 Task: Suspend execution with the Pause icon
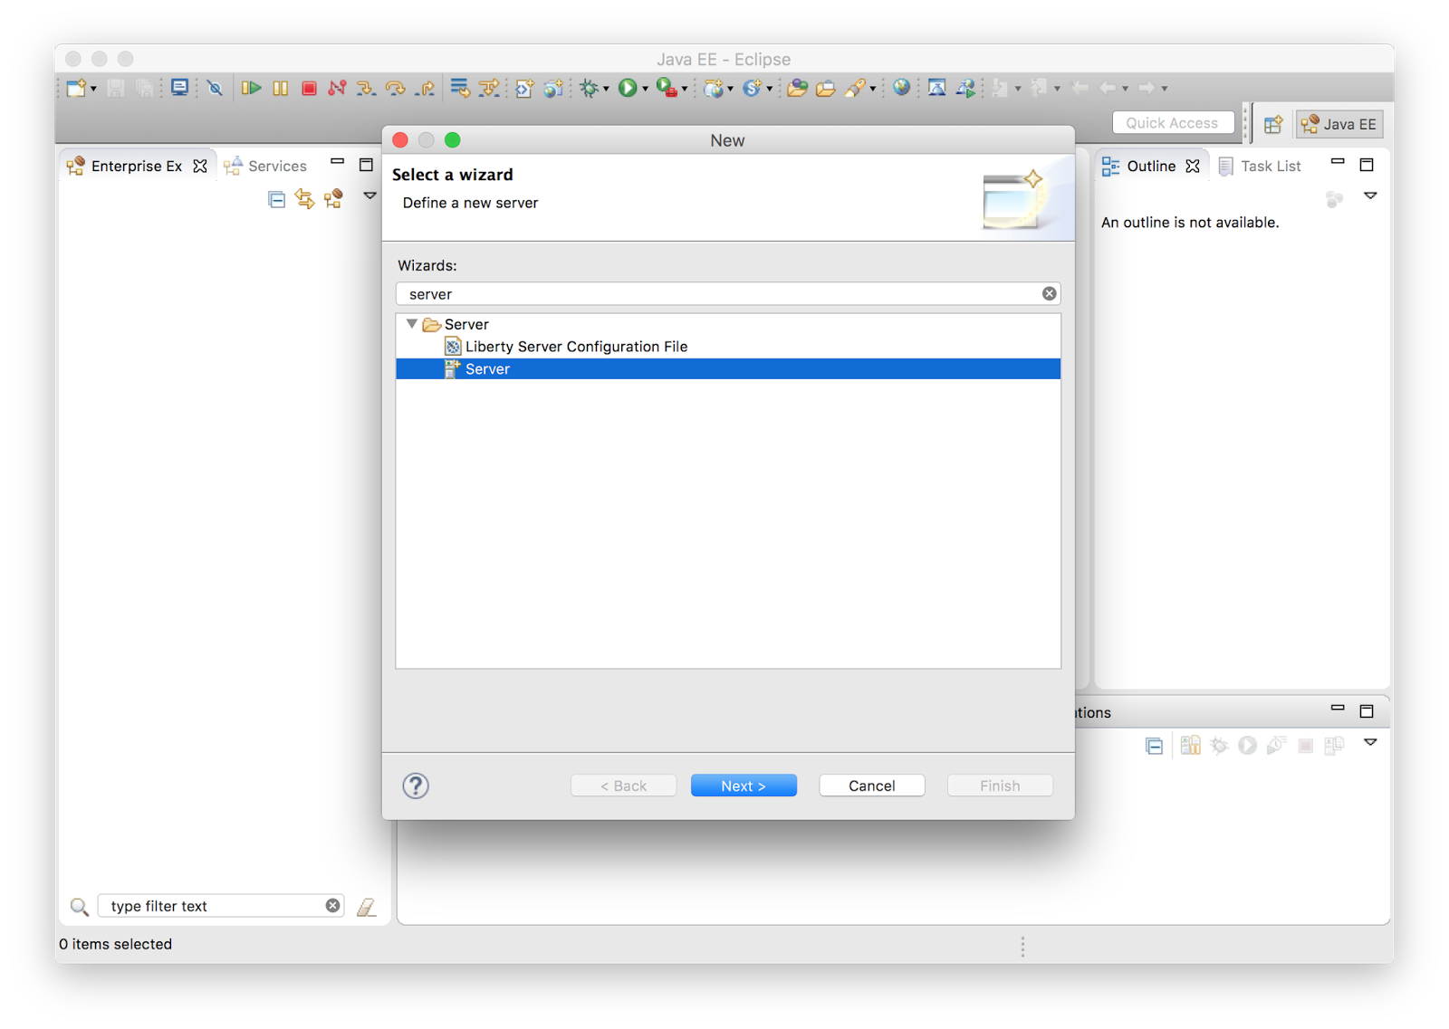(280, 88)
